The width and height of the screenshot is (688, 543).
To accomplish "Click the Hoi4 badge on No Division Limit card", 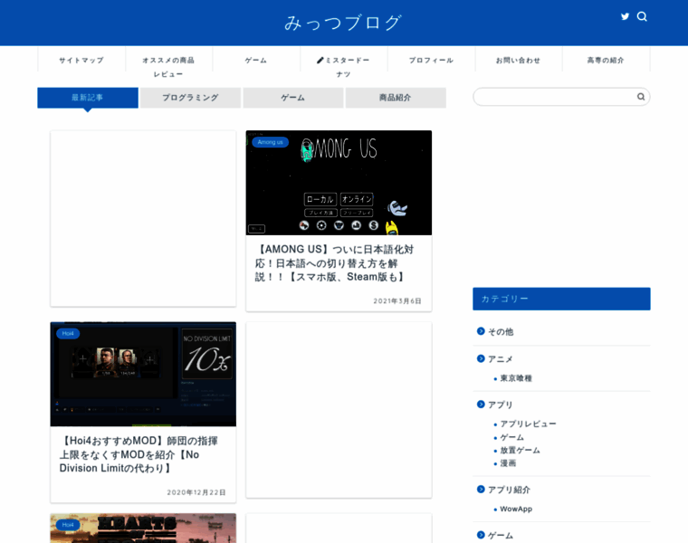I will point(68,333).
